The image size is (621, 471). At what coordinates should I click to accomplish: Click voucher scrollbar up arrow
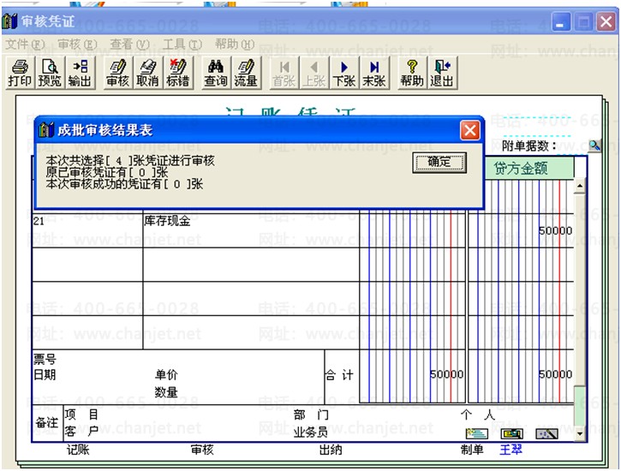point(580,186)
